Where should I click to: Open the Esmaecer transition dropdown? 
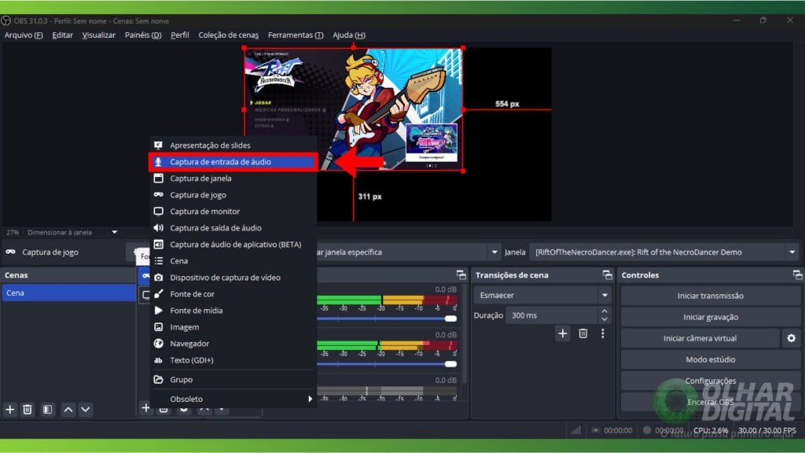(x=542, y=294)
